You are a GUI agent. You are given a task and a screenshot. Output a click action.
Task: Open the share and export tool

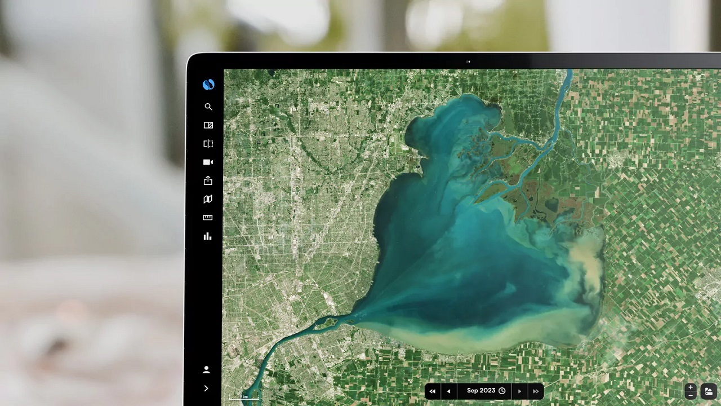click(x=208, y=180)
